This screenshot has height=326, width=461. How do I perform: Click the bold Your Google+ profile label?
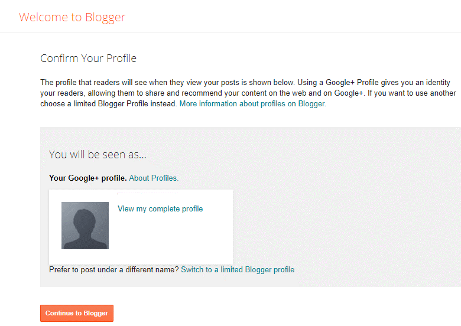pos(87,178)
